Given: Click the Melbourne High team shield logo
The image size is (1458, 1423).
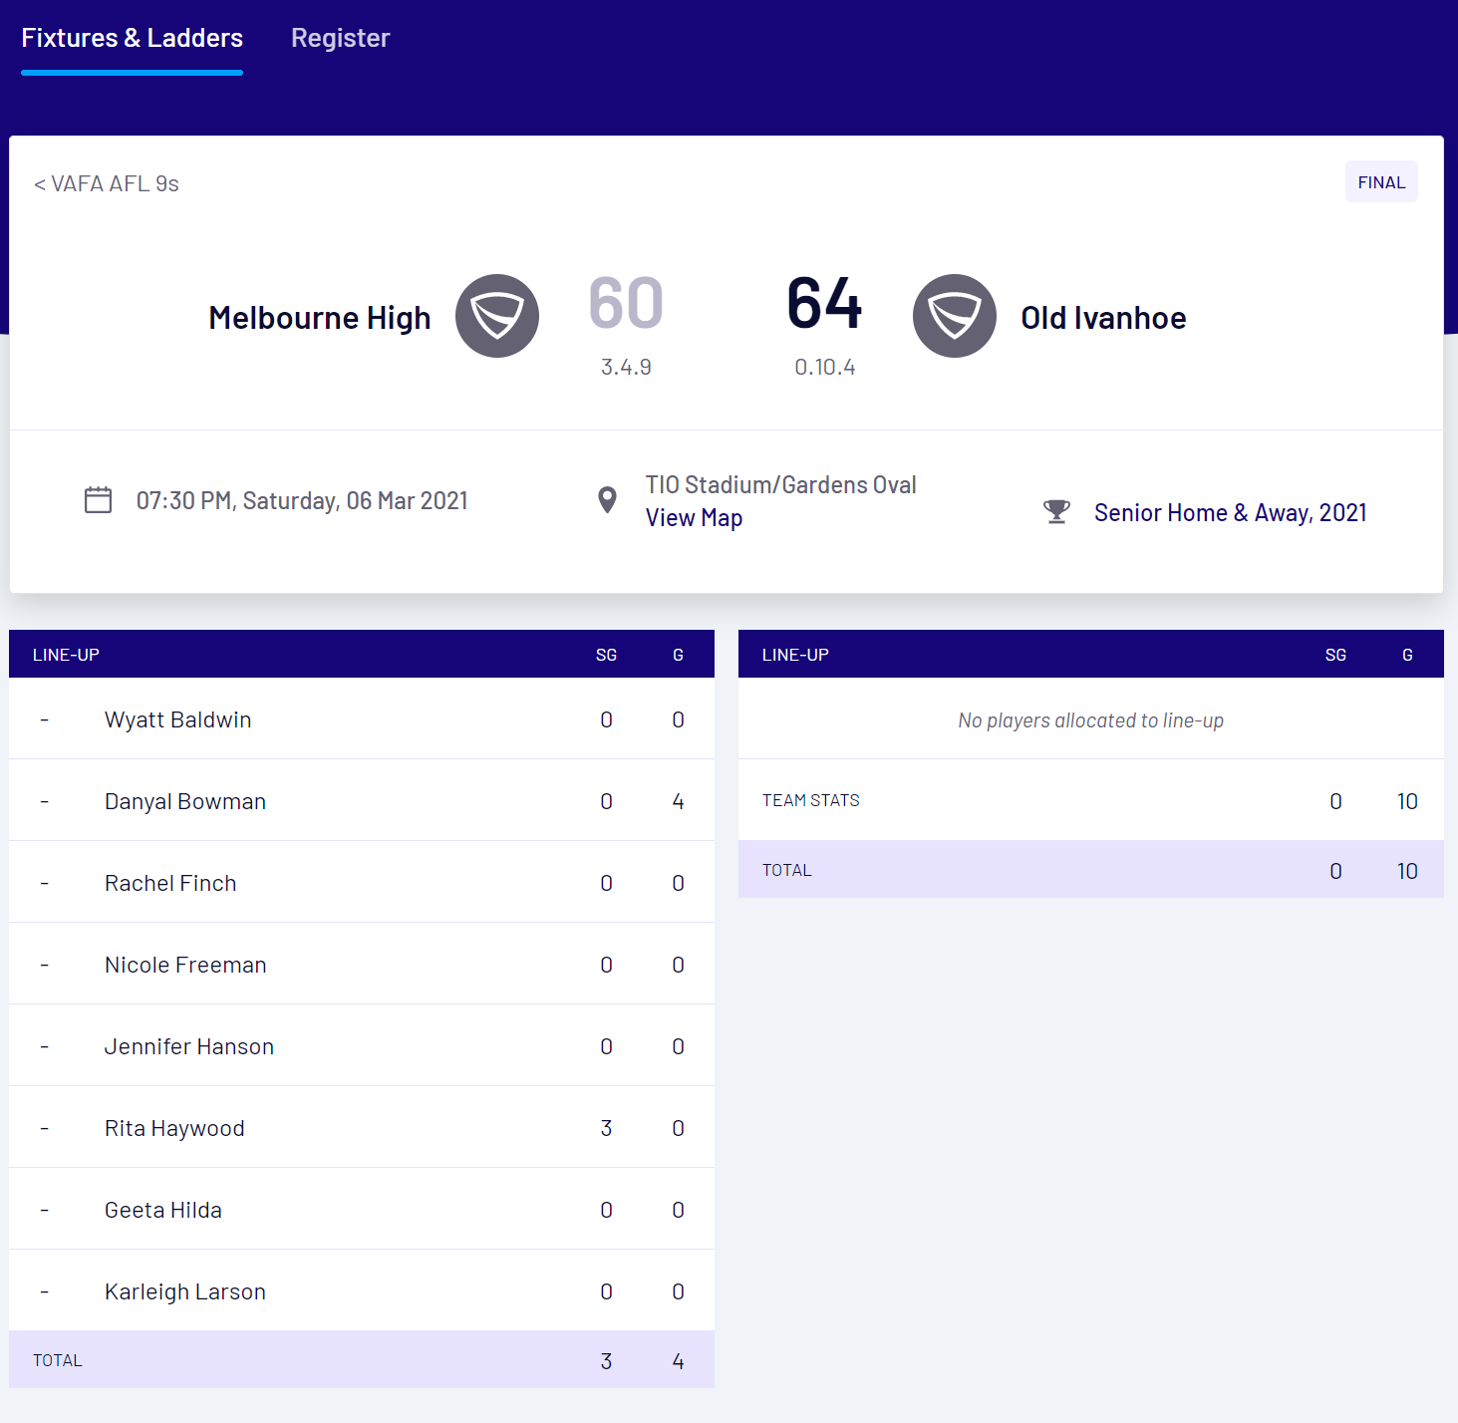Looking at the screenshot, I should click(496, 316).
